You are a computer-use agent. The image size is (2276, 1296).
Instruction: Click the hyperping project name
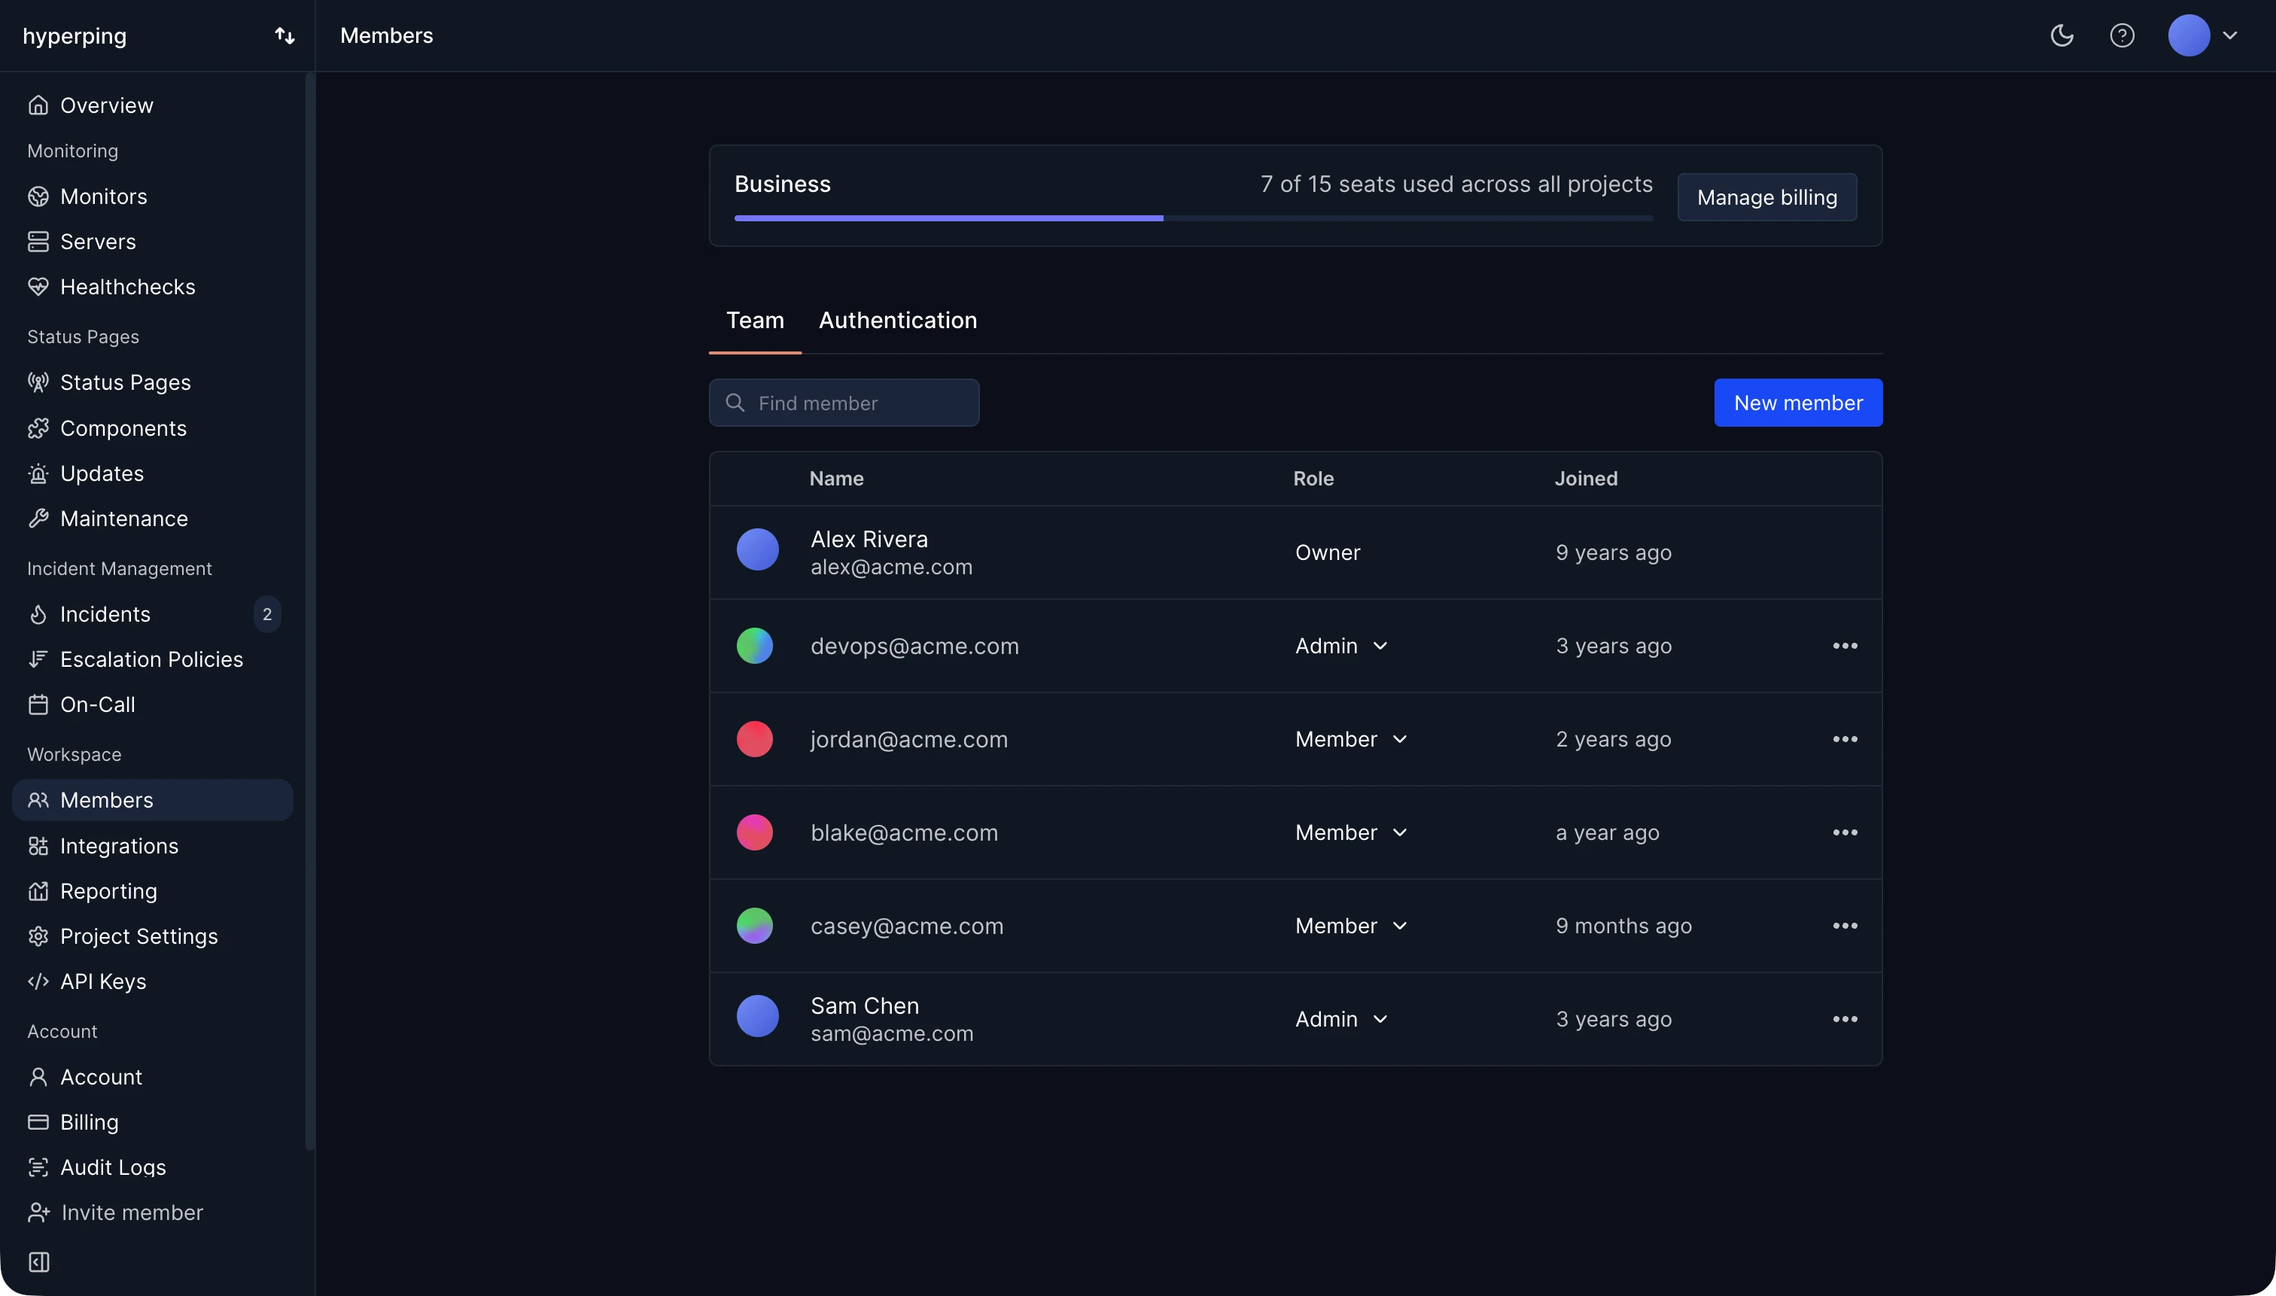click(75, 35)
